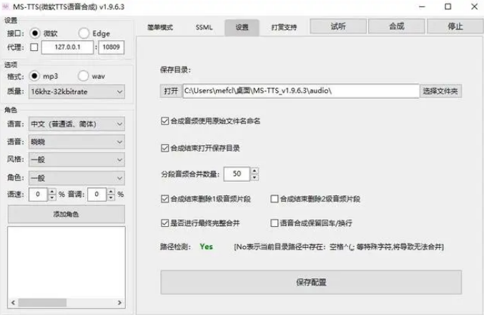Screen dimensions: 484x315
Task: Click the 选择文件夹 choose folder button
Action: 440,91
